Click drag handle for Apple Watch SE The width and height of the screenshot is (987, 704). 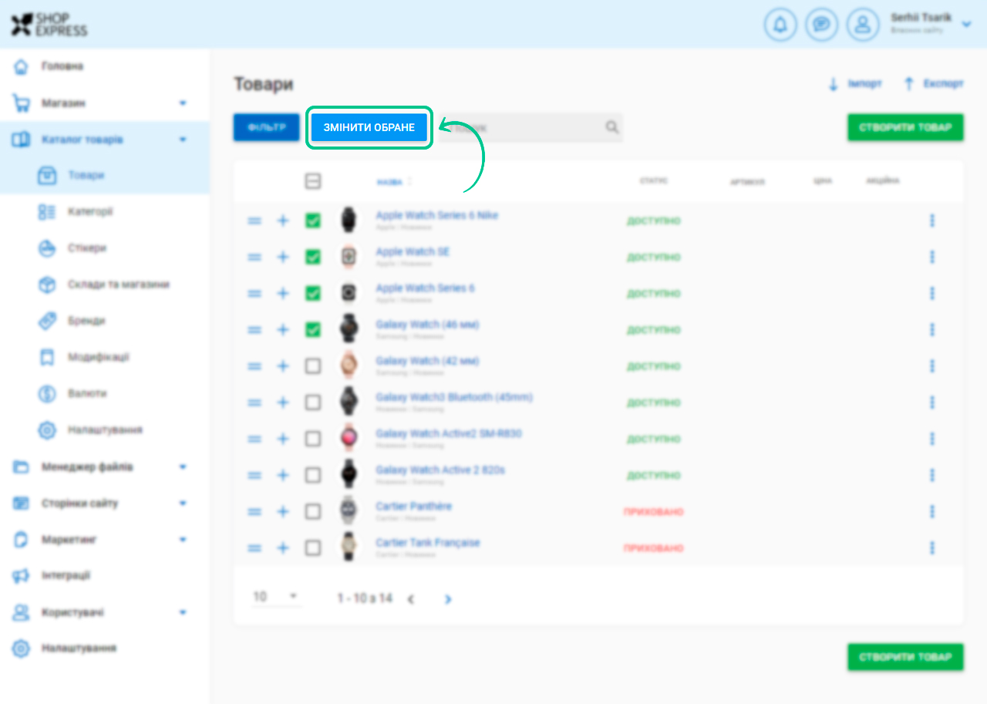pyautogui.click(x=254, y=257)
